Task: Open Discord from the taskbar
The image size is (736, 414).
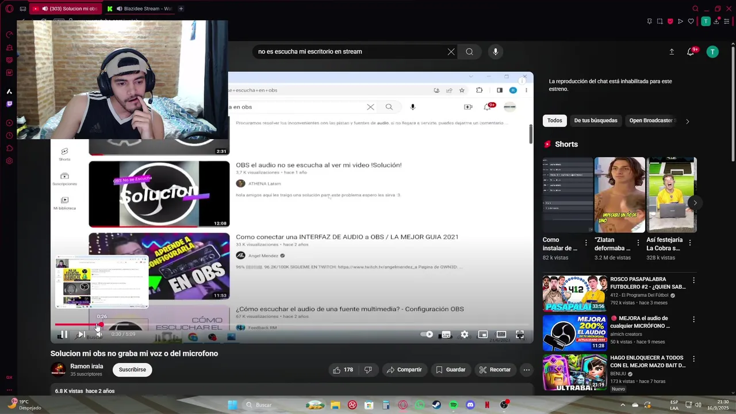Action: click(x=470, y=405)
